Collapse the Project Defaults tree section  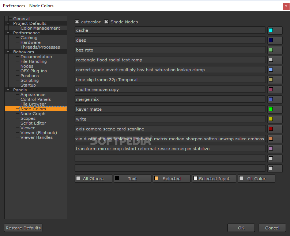coord(8,23)
